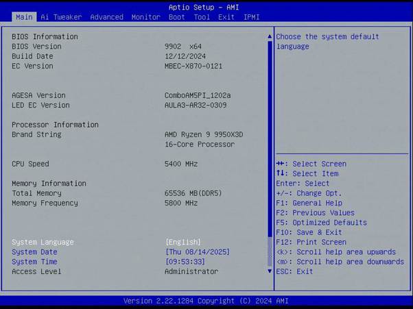Viewport: 413px width, 309px height.
Task: Click the F12: Print Screen hint
Action: coord(311,243)
